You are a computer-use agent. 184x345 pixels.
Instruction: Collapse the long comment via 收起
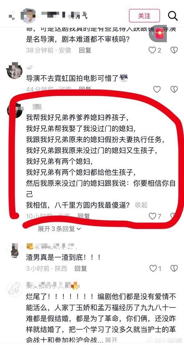point(141,205)
